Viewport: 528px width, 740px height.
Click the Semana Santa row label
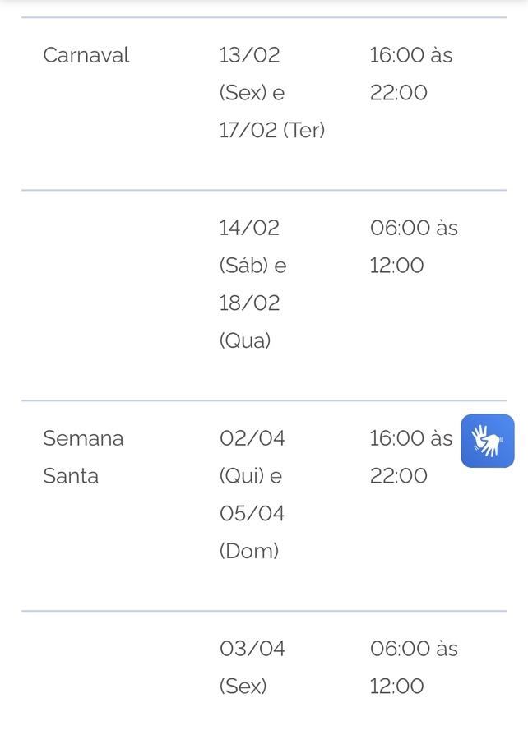click(83, 456)
